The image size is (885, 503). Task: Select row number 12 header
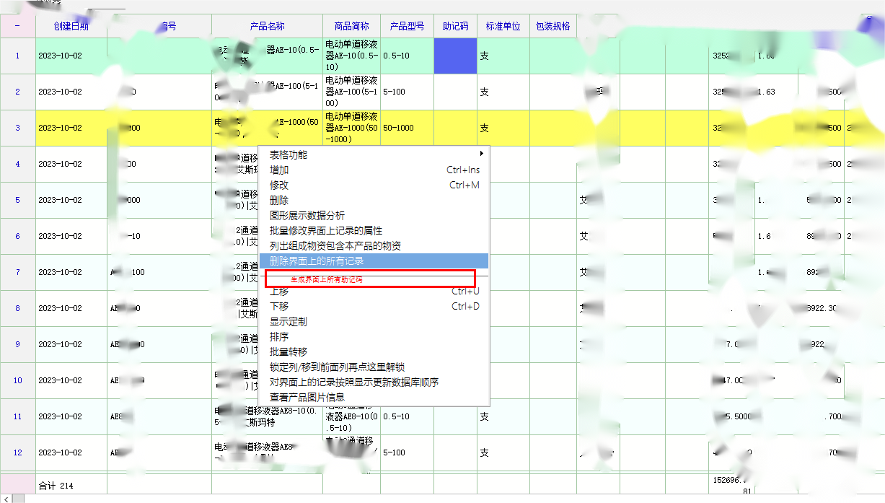tap(18, 452)
